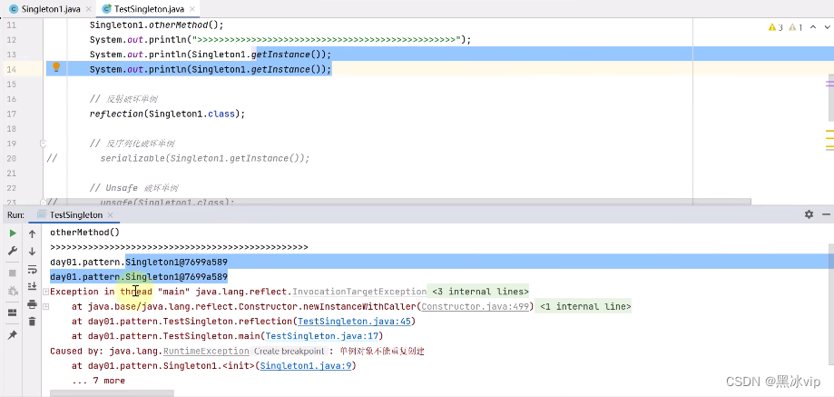Open TestSingleton.java:45 stack trace link
The image size is (834, 397).
(354, 322)
